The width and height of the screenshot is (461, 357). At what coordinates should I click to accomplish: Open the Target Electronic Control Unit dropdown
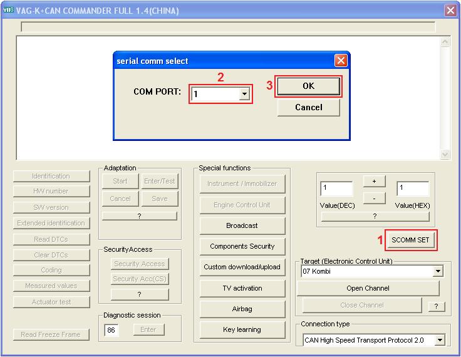pos(438,271)
